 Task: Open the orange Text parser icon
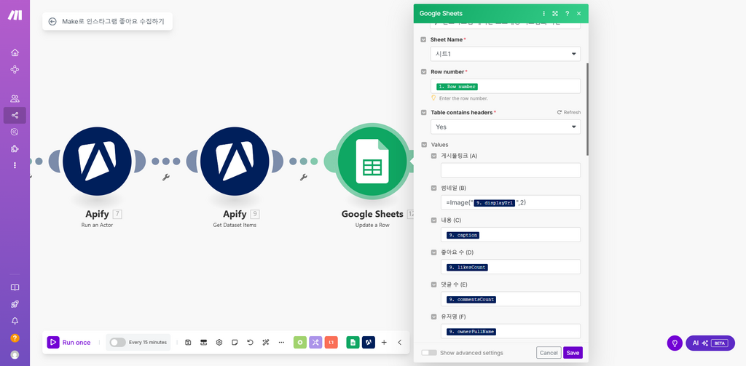(x=331, y=342)
